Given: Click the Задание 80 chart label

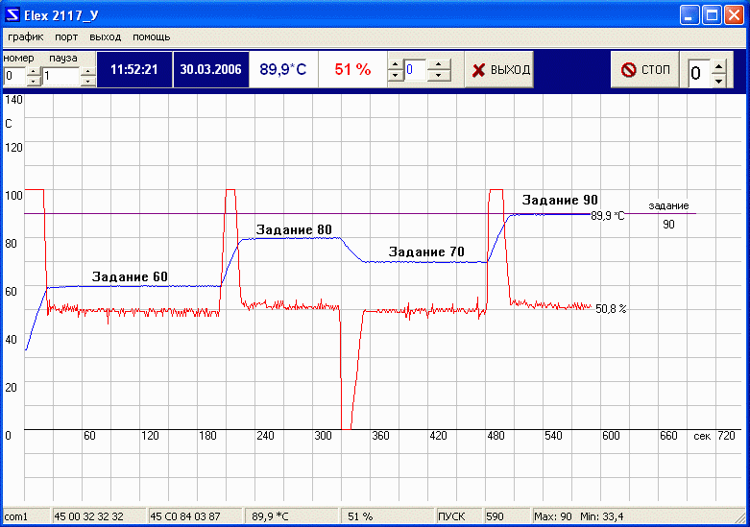Looking at the screenshot, I should point(294,230).
